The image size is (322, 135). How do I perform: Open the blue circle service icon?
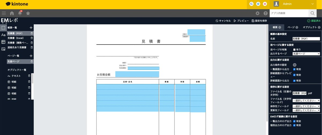tap(258, 4)
